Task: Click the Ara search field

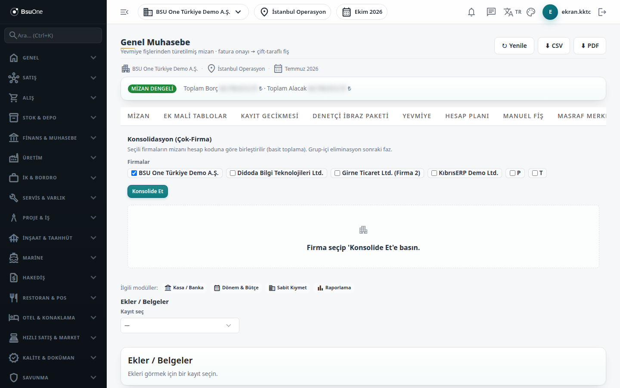Action: [x=53, y=35]
